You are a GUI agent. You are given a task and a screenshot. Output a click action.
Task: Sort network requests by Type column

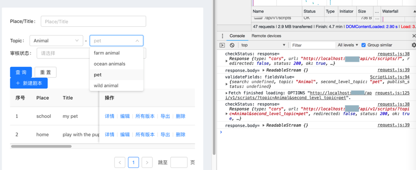[331, 12]
